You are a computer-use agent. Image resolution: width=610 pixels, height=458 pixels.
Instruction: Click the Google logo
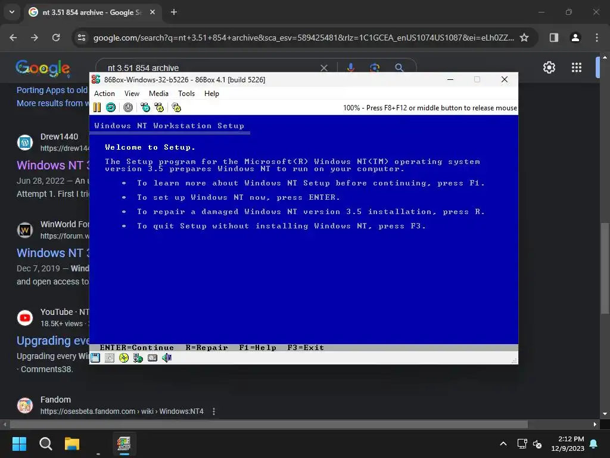43,68
